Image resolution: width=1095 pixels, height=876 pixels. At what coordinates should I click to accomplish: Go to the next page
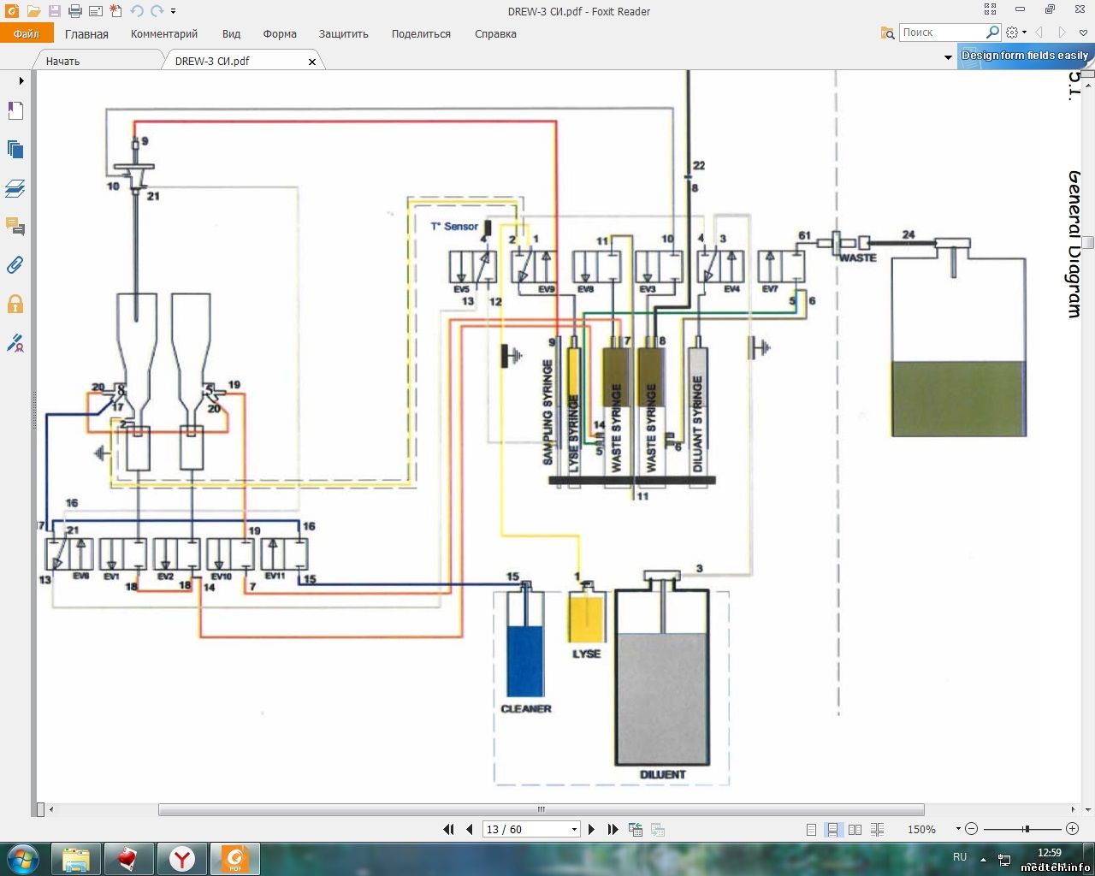coord(591,829)
